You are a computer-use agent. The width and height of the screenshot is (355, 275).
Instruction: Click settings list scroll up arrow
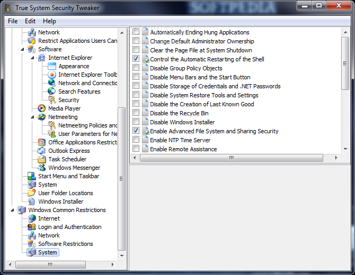click(x=345, y=32)
